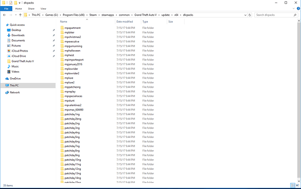Viewport: 301px width, 189px height.
Task: Click Program Files (x86) breadcrumb
Action: [74, 15]
